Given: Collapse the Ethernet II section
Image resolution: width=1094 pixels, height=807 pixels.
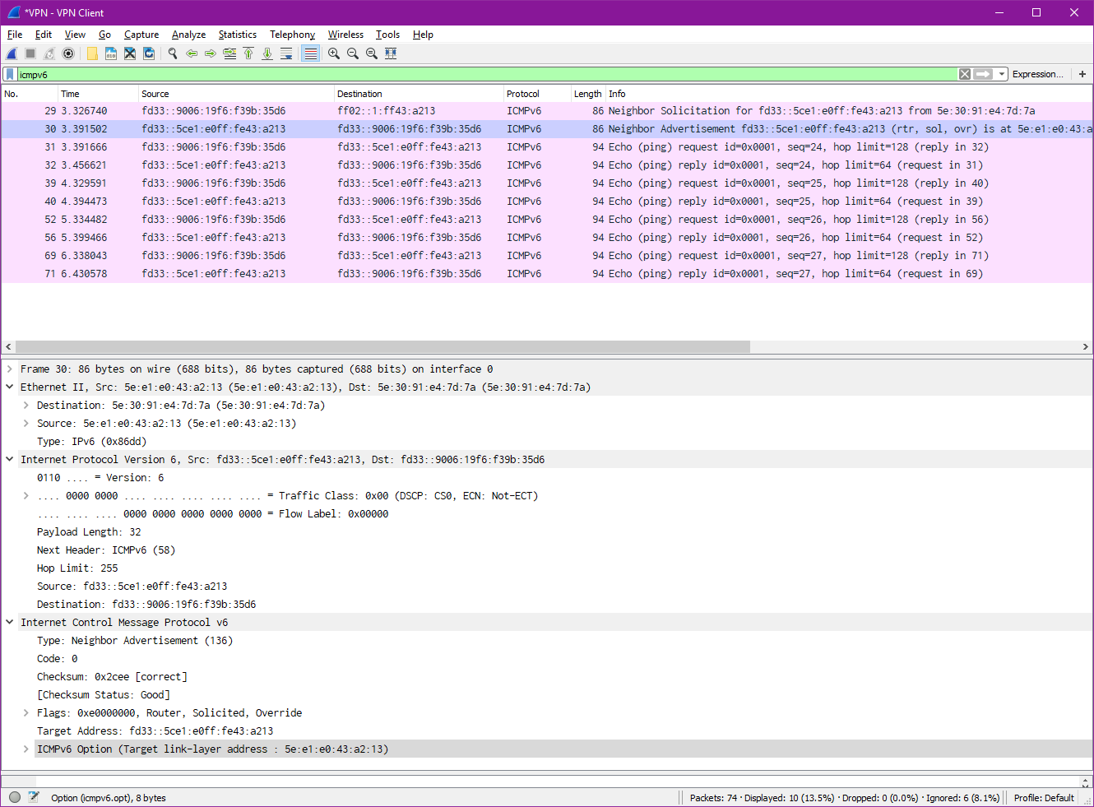Looking at the screenshot, I should click(x=10, y=387).
